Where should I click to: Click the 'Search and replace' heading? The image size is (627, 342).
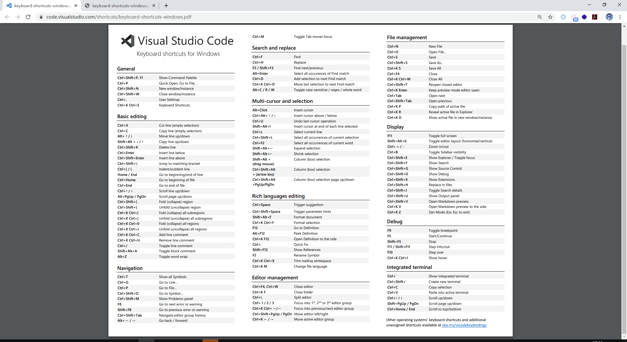[x=274, y=48]
